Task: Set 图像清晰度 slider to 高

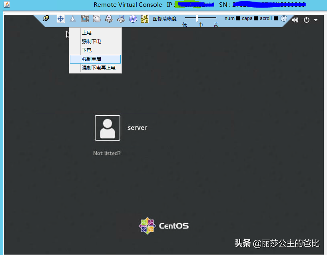Action: (x=215, y=17)
